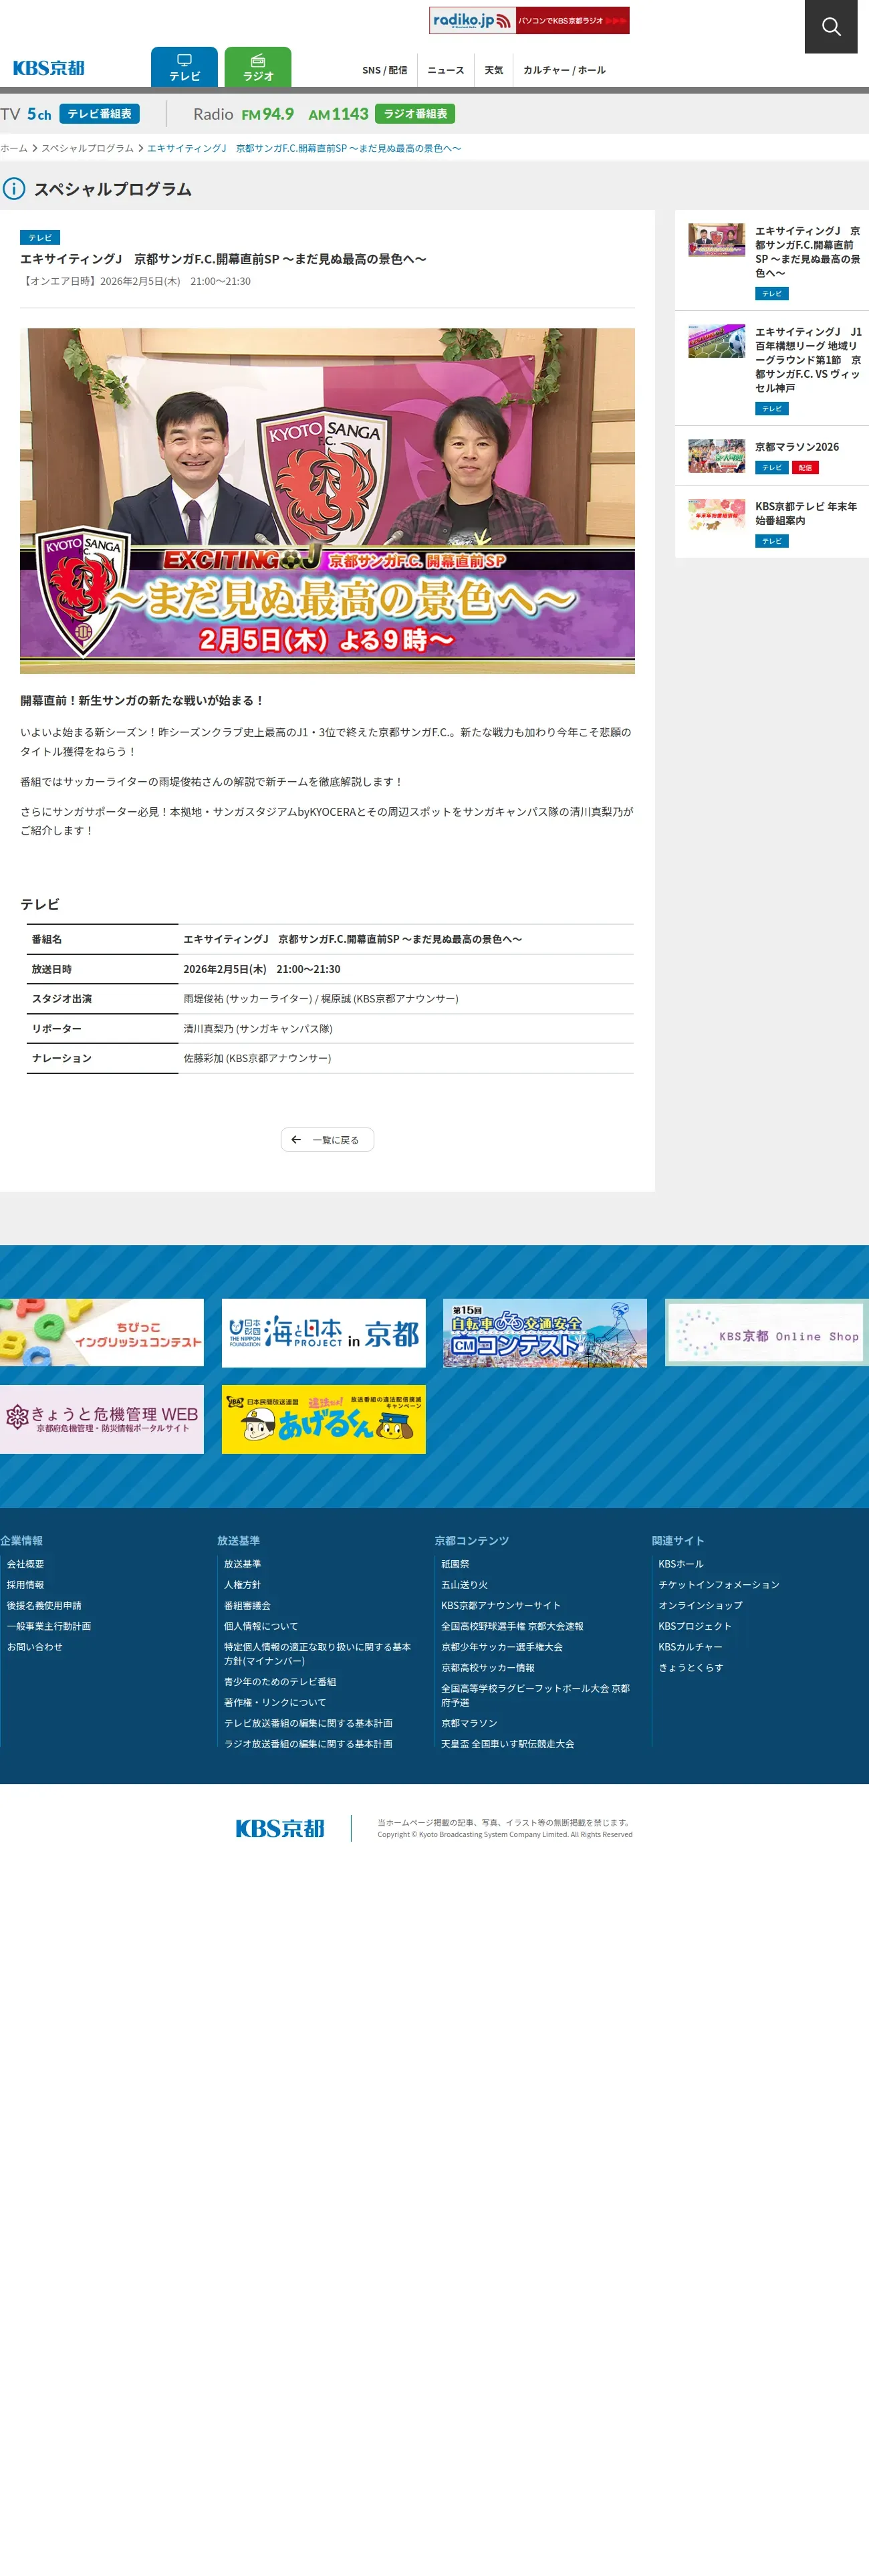Open the カルチャー / ホール menu

[x=564, y=70]
